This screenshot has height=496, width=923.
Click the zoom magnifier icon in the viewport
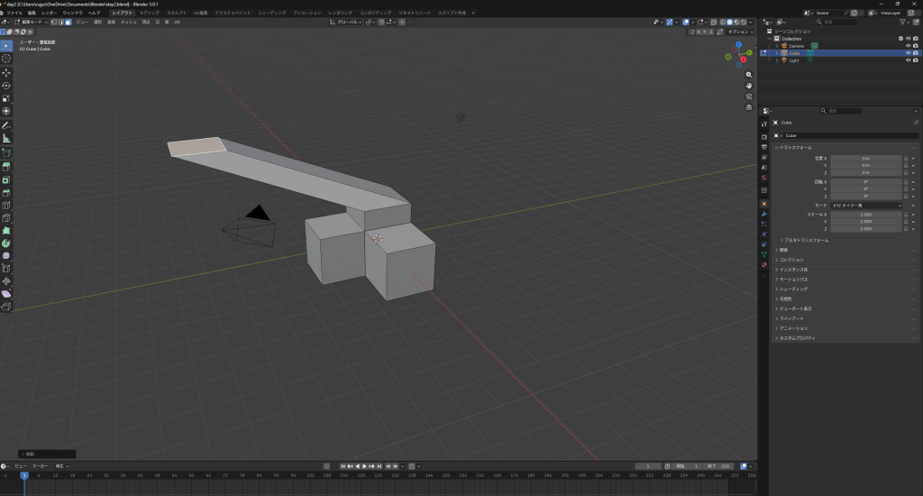point(749,74)
